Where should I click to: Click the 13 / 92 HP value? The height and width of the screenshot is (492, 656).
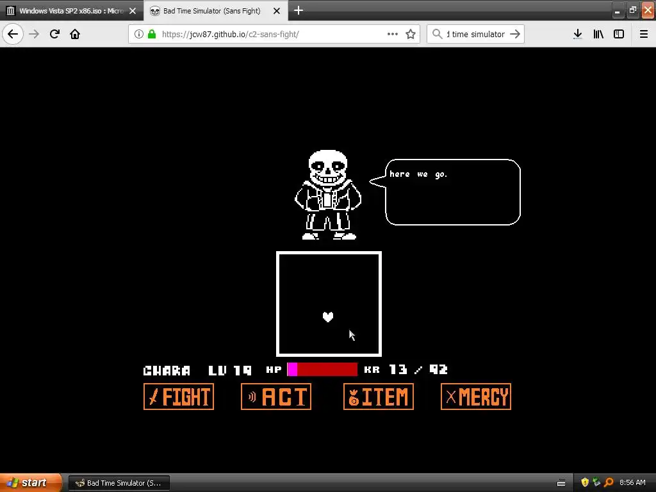418,370
